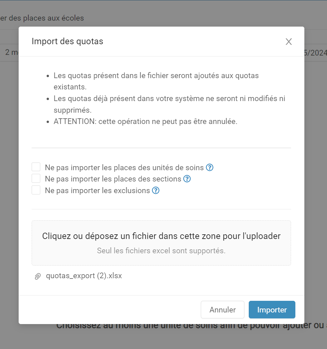Check 'Ne pas importer les places des sections'
The image size is (327, 349).
36,178
